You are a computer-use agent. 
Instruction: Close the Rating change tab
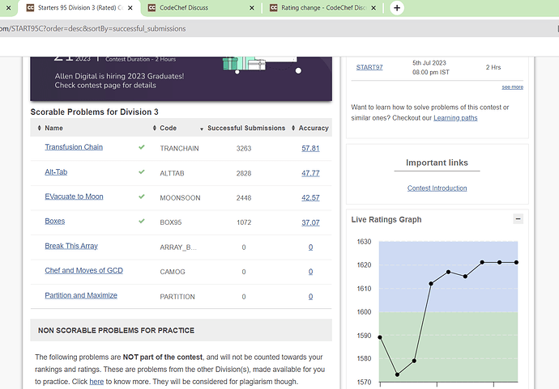coord(373,8)
